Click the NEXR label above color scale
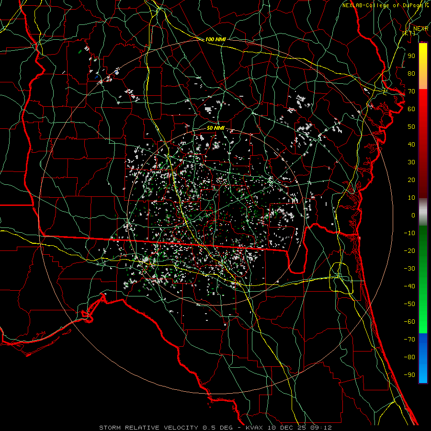This screenshot has width=431, height=431. coord(420,29)
